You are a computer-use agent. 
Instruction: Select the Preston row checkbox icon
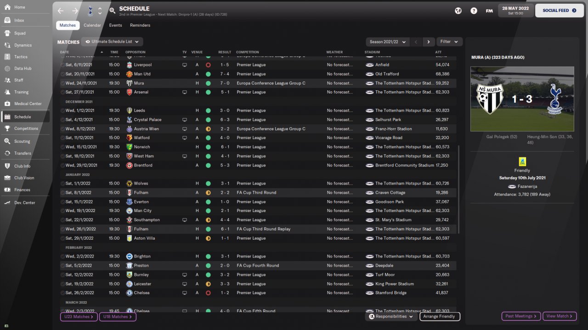(62, 266)
